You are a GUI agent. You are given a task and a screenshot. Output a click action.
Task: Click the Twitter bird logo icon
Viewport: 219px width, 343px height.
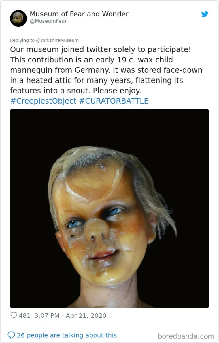click(205, 14)
